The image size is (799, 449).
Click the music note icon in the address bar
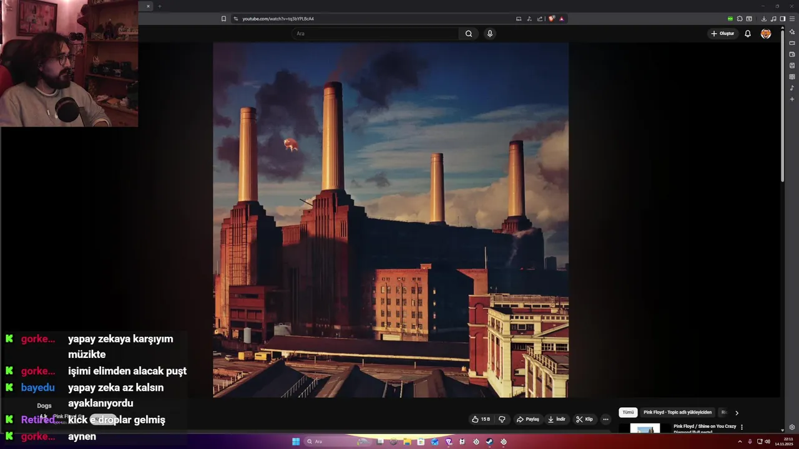coord(529,19)
